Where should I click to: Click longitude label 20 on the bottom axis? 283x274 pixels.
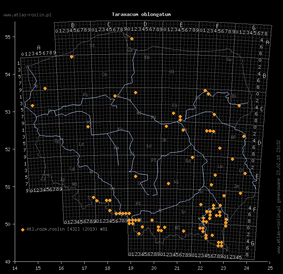(x=154, y=268)
